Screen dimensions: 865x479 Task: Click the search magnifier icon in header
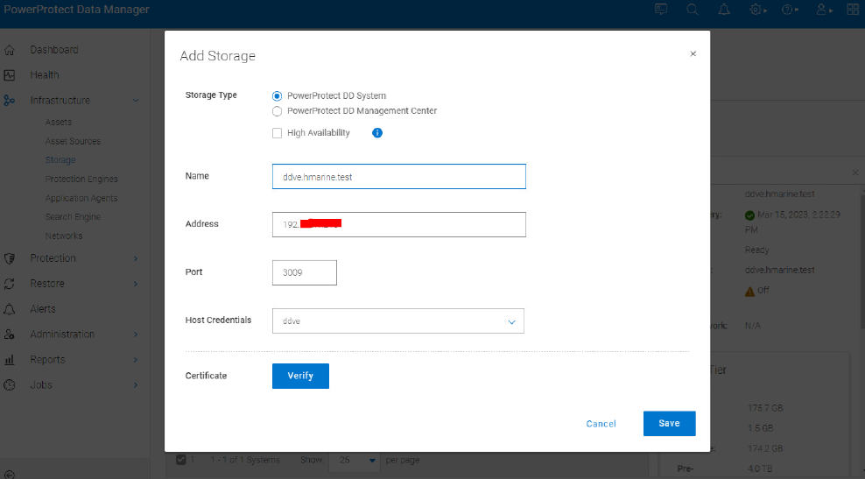pyautogui.click(x=692, y=10)
